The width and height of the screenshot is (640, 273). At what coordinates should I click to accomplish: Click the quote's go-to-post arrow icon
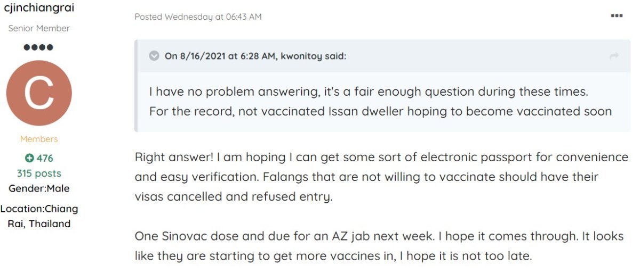pos(614,56)
